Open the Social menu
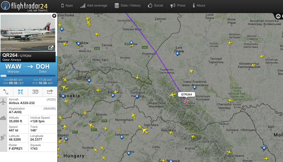 155,5
